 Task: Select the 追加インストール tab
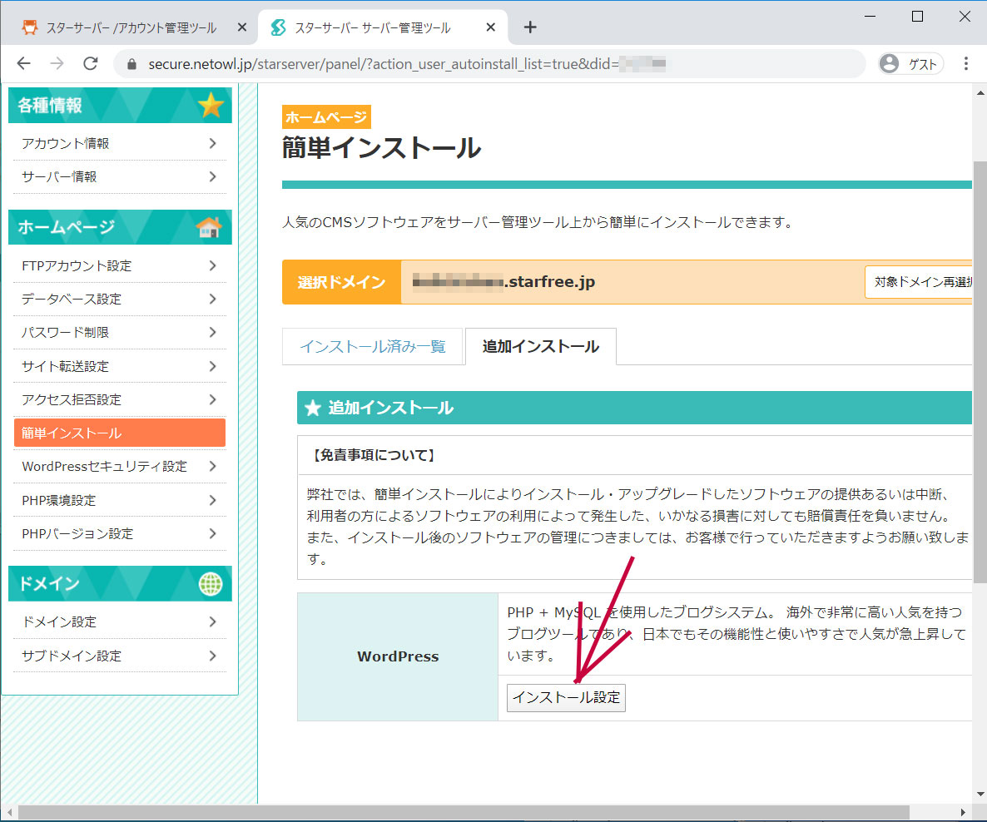(x=540, y=346)
